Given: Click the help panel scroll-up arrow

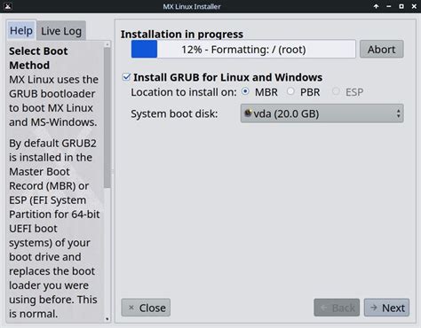Looking at the screenshot, I should coord(107,44).
